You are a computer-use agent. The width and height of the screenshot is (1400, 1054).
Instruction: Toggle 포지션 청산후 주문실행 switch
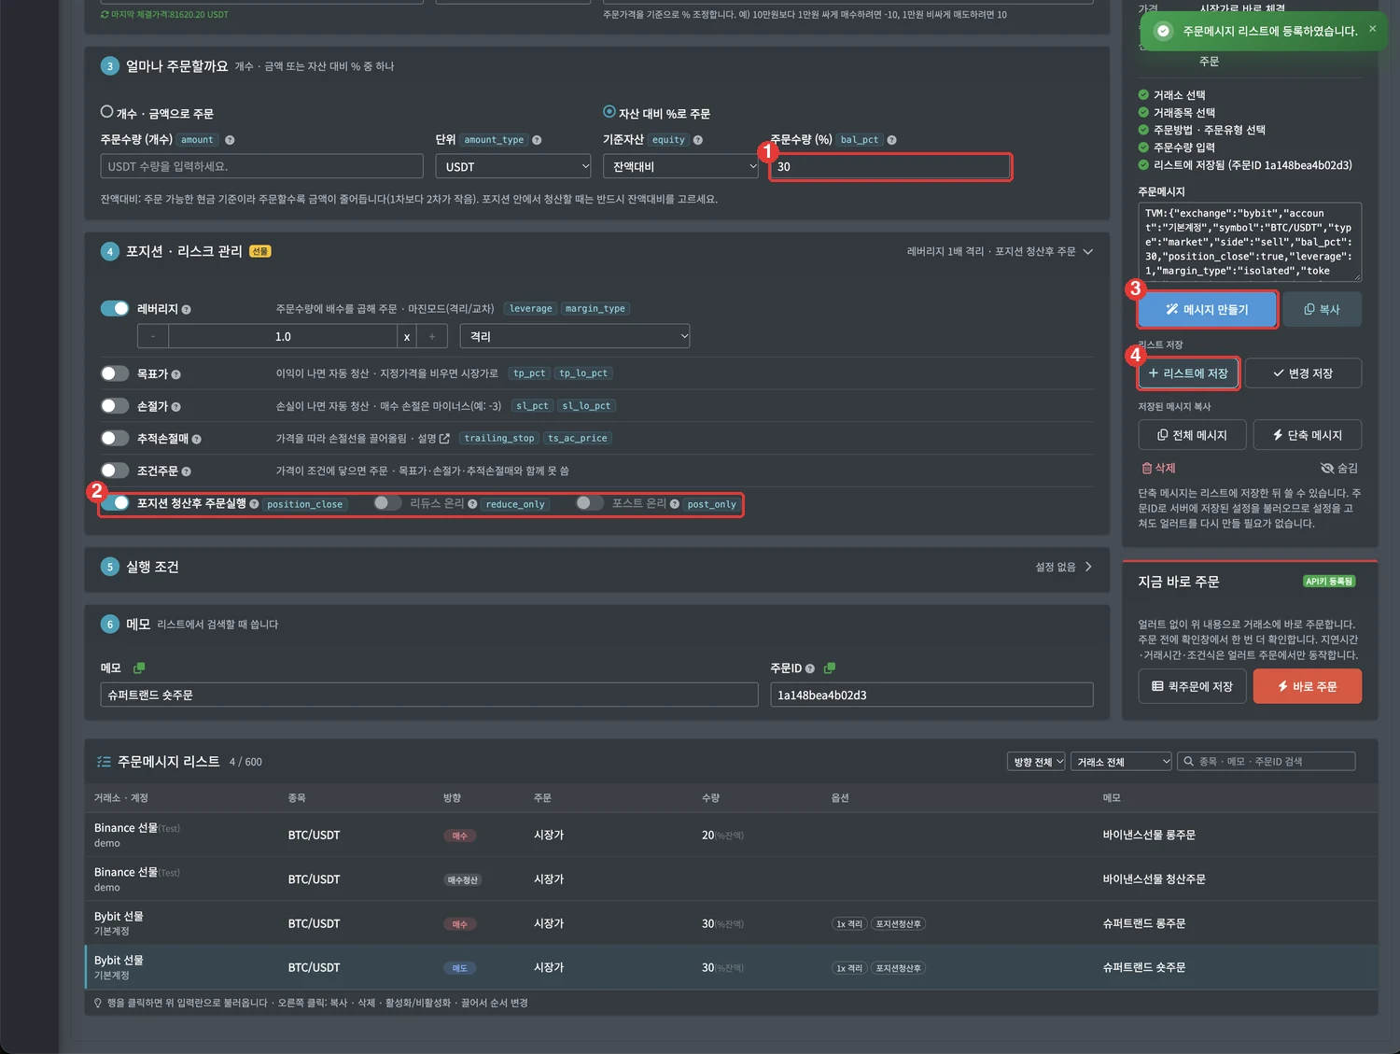click(x=115, y=503)
